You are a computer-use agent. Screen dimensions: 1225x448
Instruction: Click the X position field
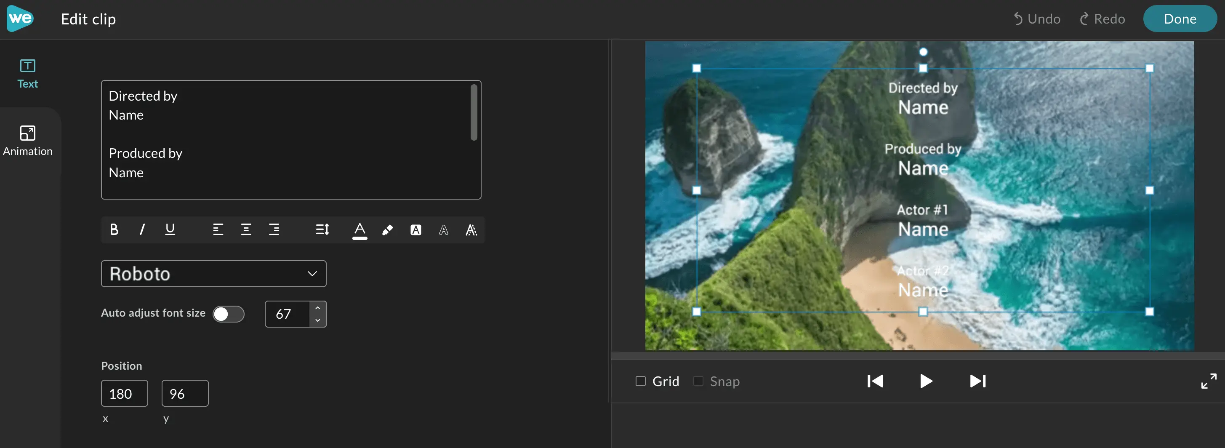125,393
